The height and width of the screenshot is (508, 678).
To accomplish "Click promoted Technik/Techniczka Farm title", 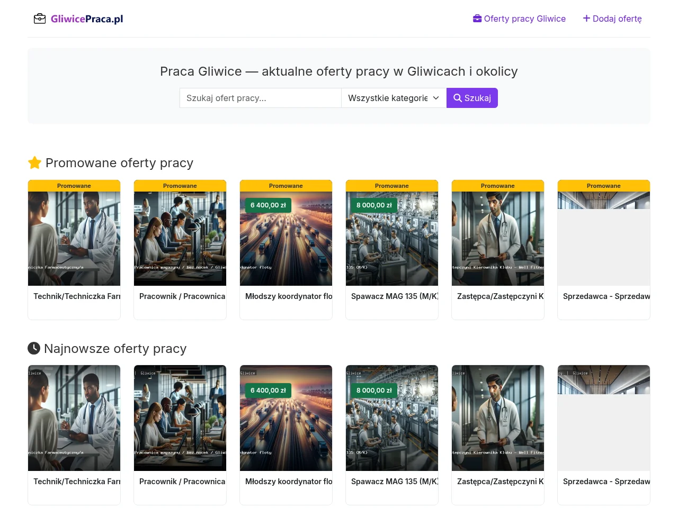I will pyautogui.click(x=77, y=296).
